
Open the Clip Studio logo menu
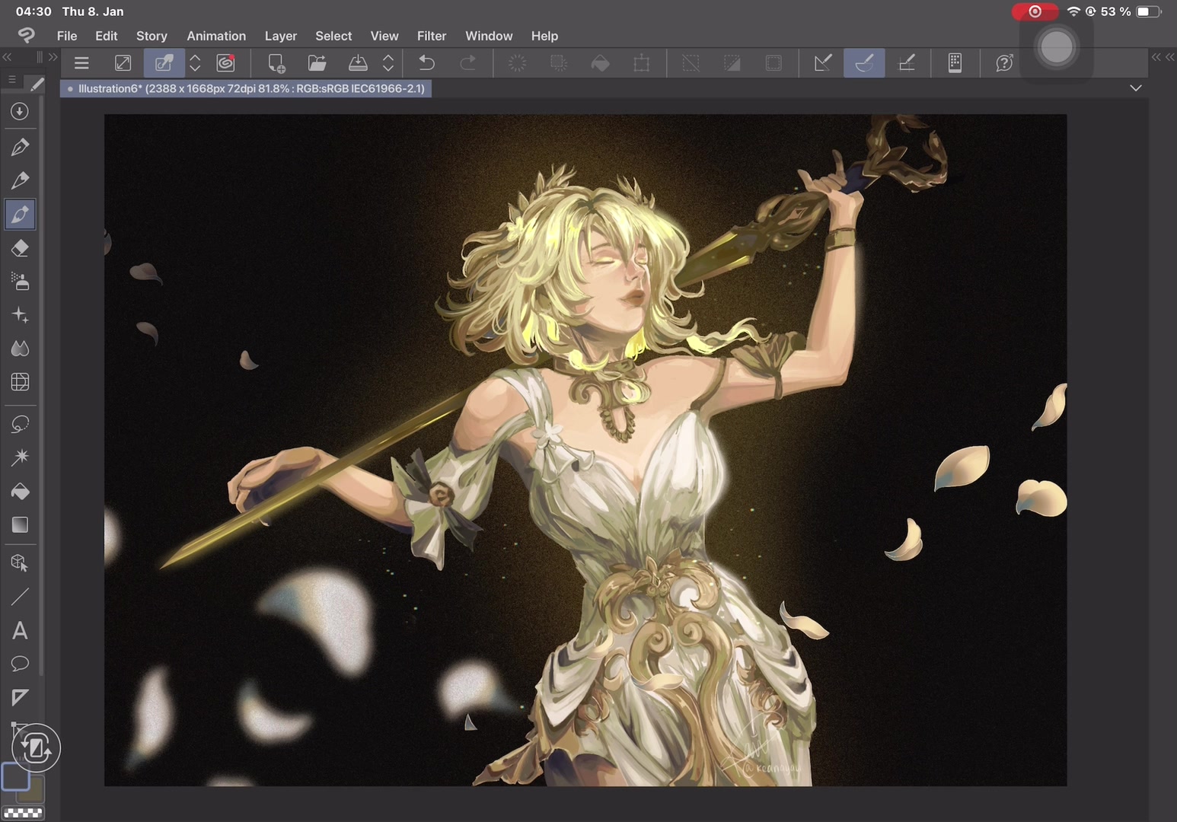27,35
